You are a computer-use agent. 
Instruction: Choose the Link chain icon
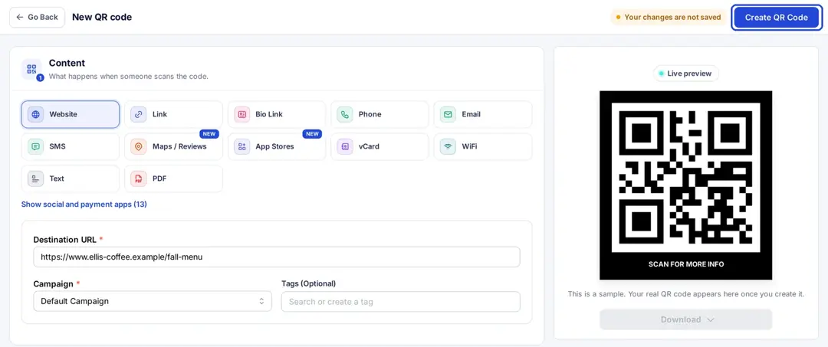[x=138, y=114]
